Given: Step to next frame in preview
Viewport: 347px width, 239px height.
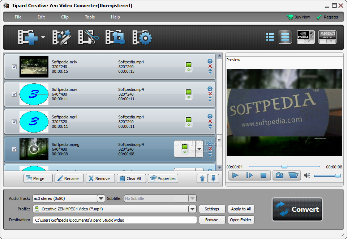Looking at the screenshot, I should point(249,175).
